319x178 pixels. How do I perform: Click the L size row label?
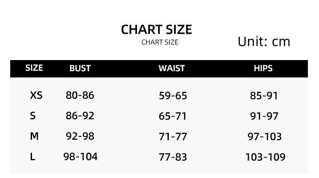pos(32,157)
